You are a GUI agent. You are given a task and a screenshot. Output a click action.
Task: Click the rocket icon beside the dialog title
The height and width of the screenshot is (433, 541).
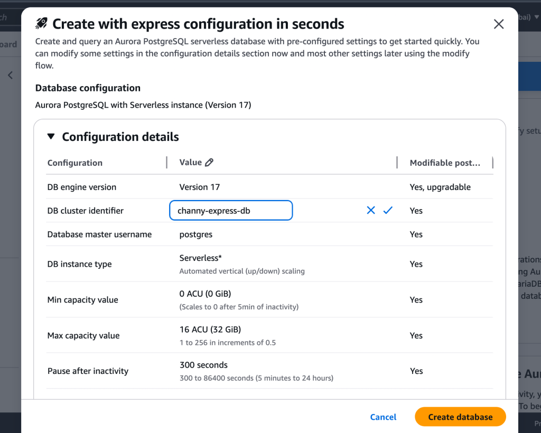coord(41,23)
